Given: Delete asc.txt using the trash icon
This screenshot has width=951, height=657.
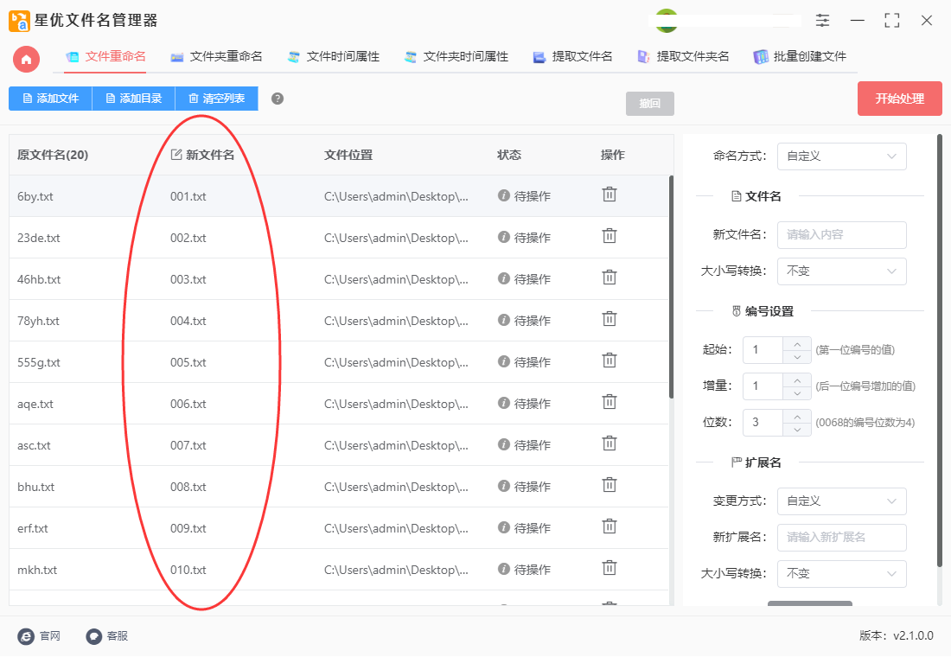Looking at the screenshot, I should pyautogui.click(x=610, y=444).
